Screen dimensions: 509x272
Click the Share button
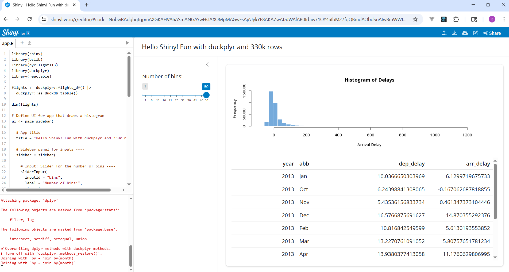coord(492,33)
